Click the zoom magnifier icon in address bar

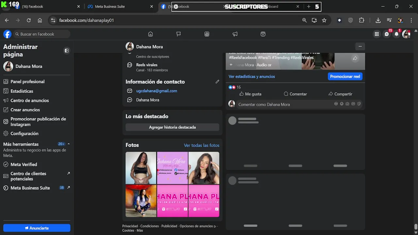pos(304,20)
